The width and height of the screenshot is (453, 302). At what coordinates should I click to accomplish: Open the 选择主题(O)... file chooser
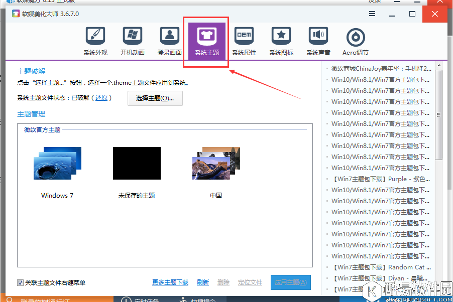tap(155, 98)
